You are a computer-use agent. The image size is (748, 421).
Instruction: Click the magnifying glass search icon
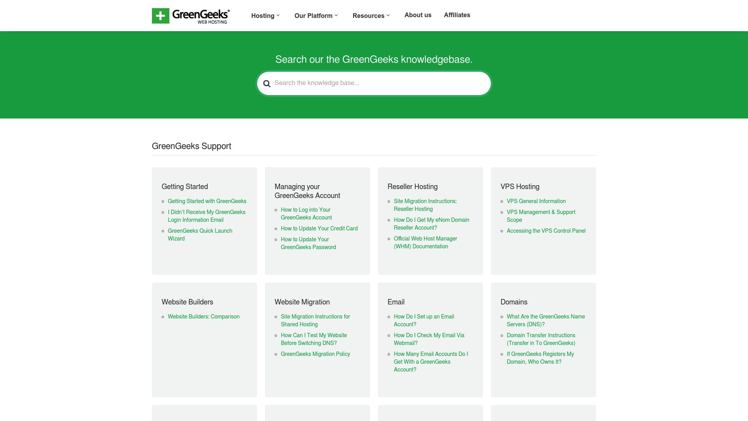click(267, 83)
